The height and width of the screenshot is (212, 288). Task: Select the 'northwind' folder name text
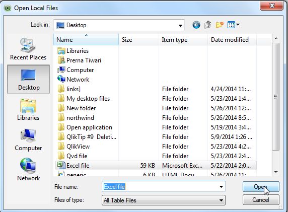pos(80,118)
